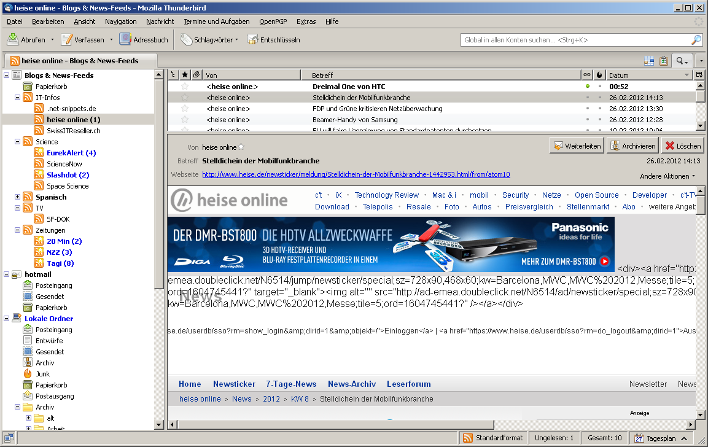Collapse the Blogs & News-Feeds account

click(x=6, y=76)
